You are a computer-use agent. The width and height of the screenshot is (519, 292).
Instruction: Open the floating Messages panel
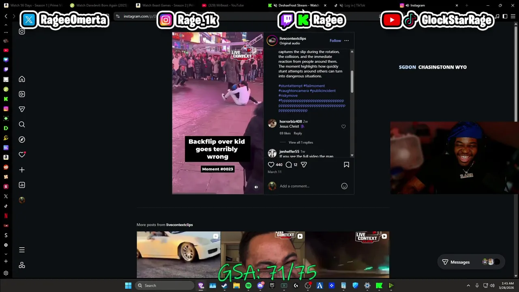point(470,262)
